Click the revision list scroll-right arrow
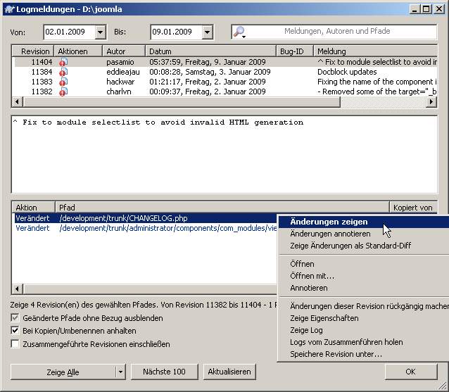This screenshot has width=449, height=392. click(431, 101)
